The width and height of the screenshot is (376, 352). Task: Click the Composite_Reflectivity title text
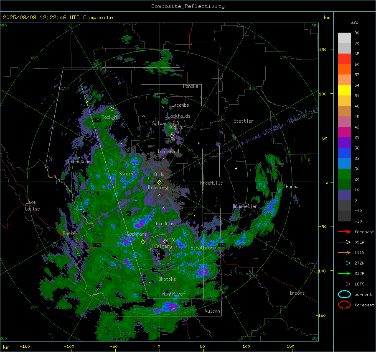188,6
